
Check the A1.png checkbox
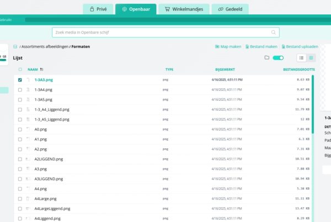point(20,139)
